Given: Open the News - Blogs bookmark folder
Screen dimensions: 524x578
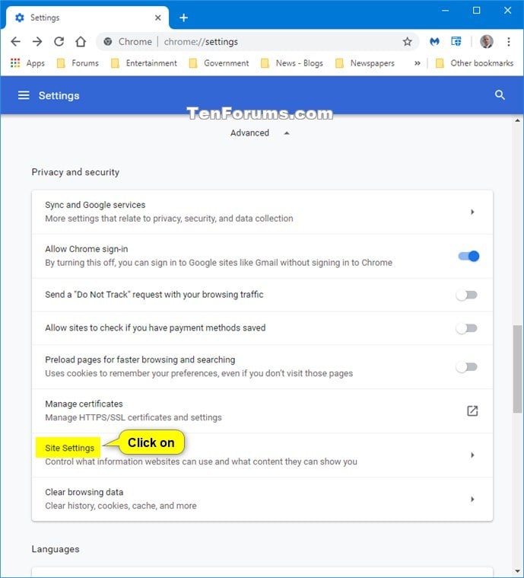Looking at the screenshot, I should click(x=291, y=63).
